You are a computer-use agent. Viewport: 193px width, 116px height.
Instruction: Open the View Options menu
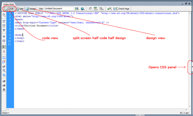[x=96, y=9]
